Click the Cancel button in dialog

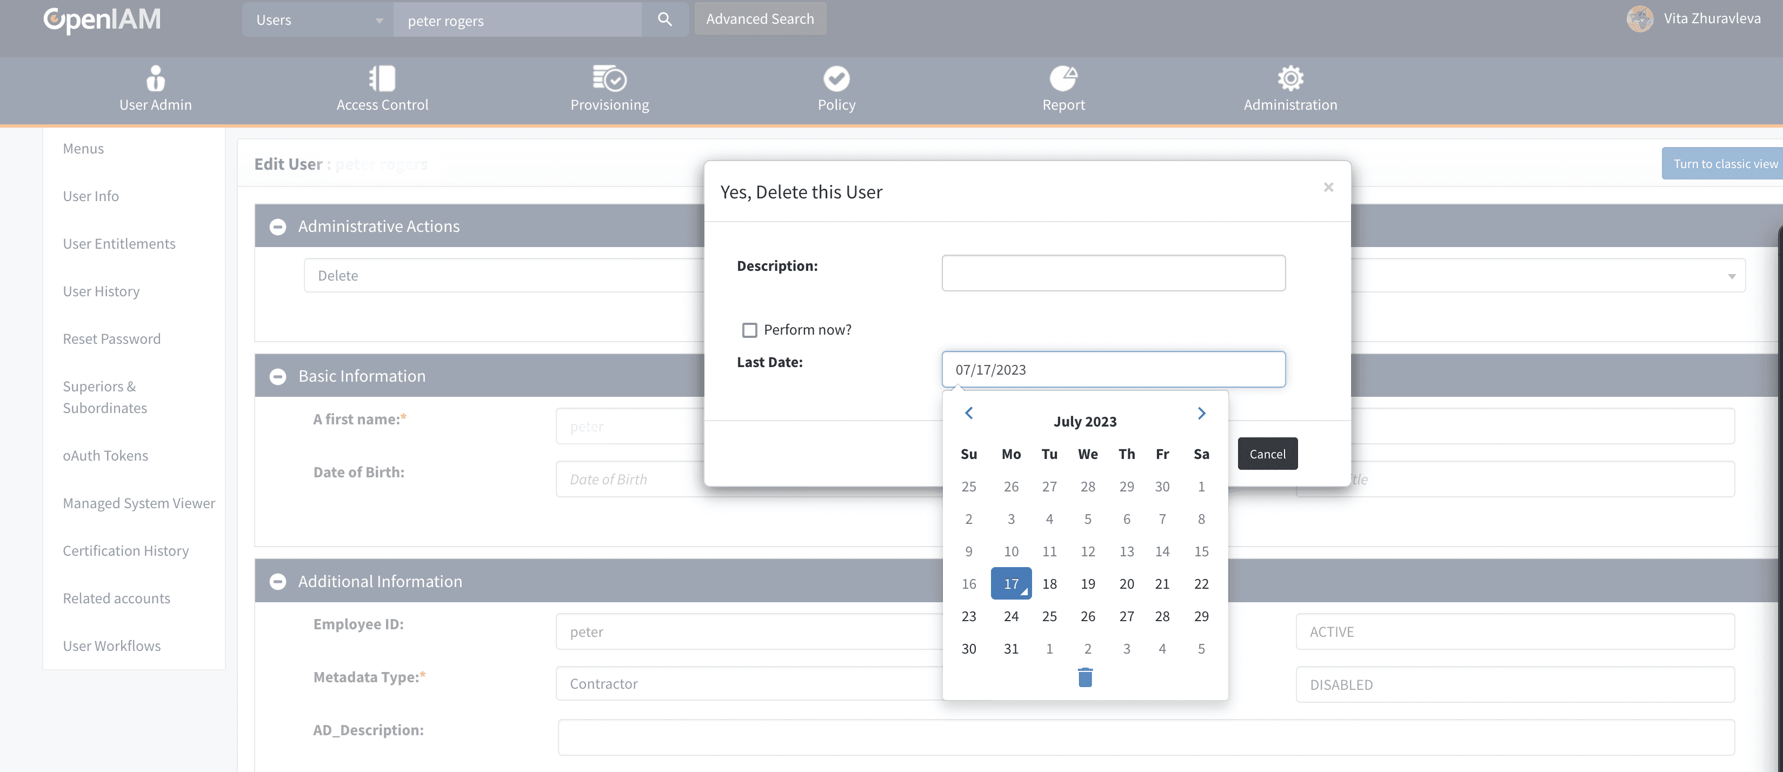tap(1267, 454)
